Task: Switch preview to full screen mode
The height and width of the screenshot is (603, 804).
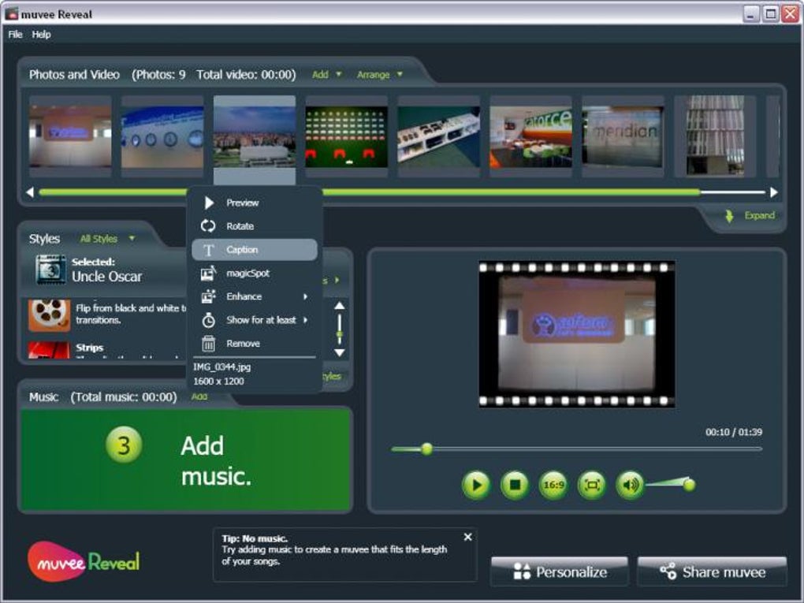Action: click(592, 485)
